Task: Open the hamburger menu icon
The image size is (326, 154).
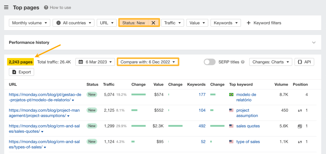Action: pos(6,7)
